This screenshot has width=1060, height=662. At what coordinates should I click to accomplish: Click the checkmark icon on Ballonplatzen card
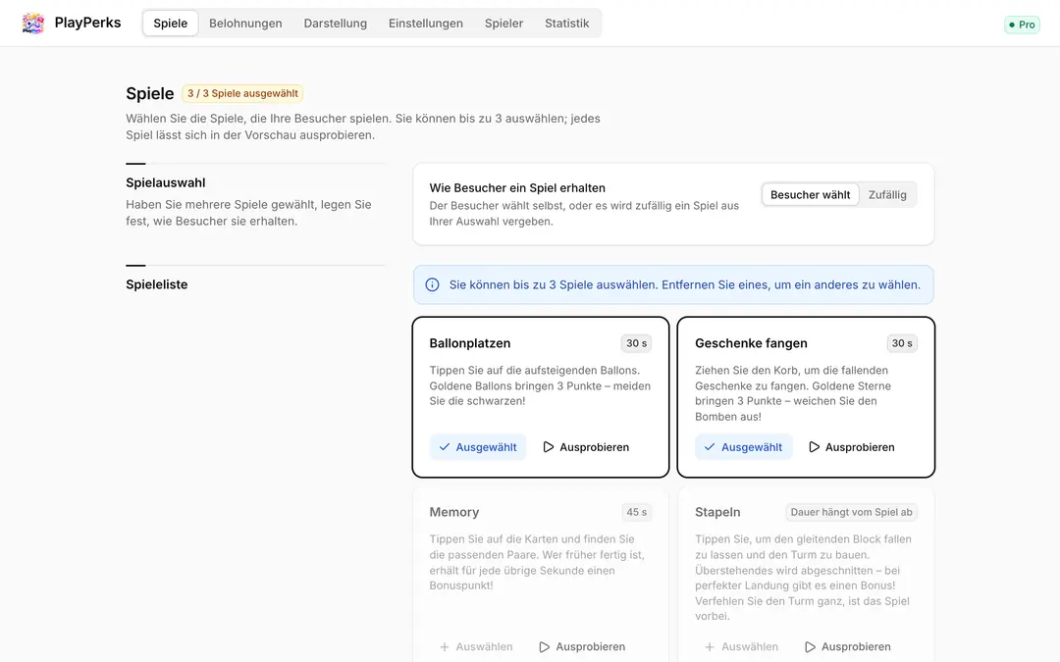click(445, 447)
